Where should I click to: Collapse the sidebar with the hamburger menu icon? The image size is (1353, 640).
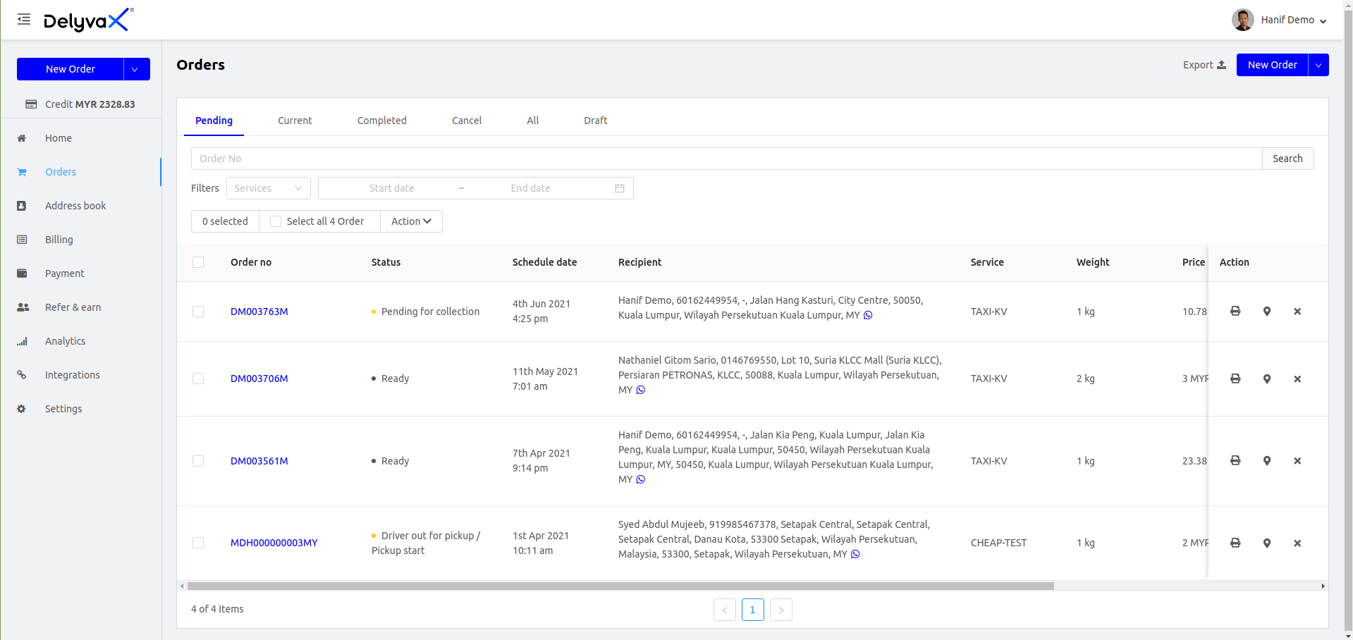point(24,20)
